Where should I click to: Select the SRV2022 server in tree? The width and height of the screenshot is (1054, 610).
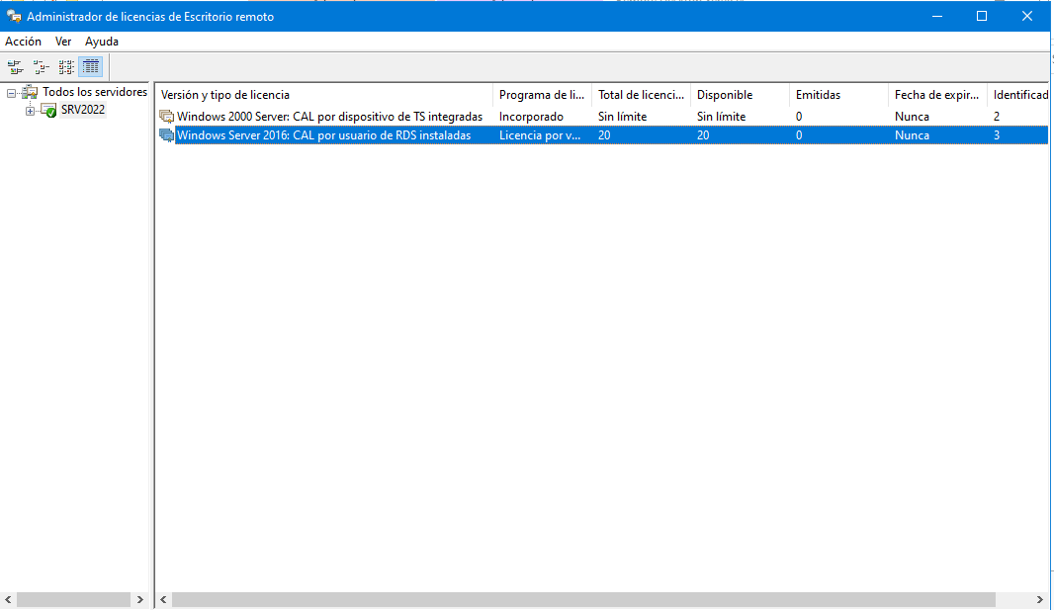click(x=83, y=110)
